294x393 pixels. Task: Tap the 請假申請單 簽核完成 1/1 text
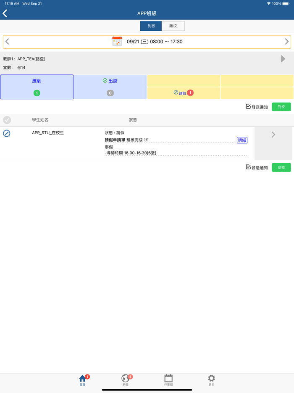coord(126,140)
